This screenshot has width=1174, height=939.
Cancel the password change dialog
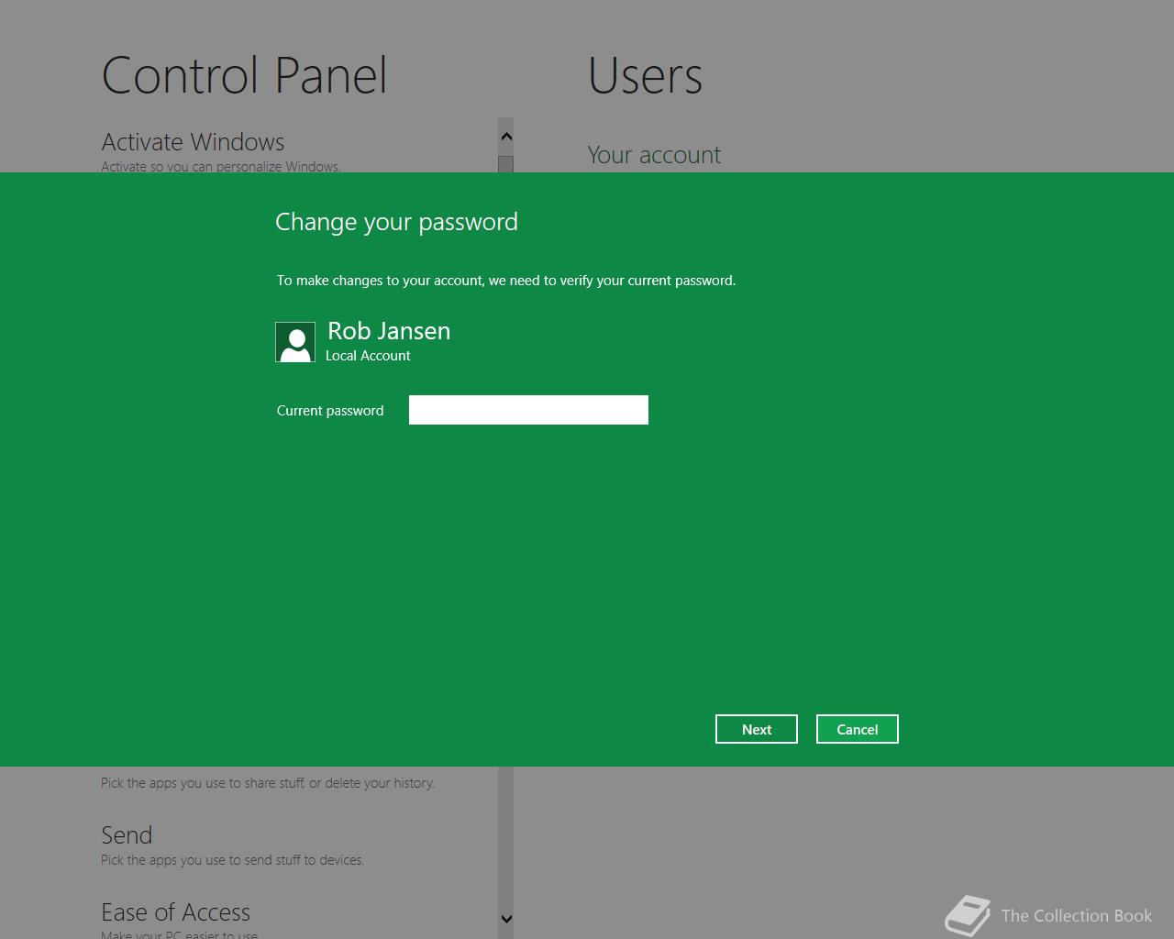[858, 729]
